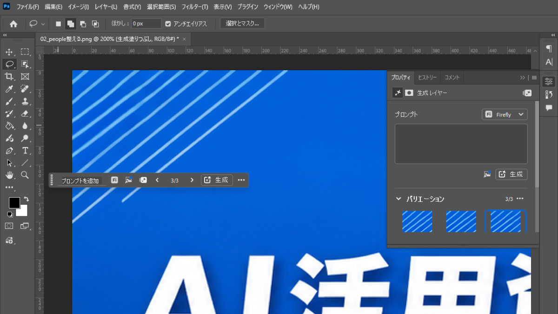
Task: Select the mask icon in Properties panel
Action: pos(409,93)
